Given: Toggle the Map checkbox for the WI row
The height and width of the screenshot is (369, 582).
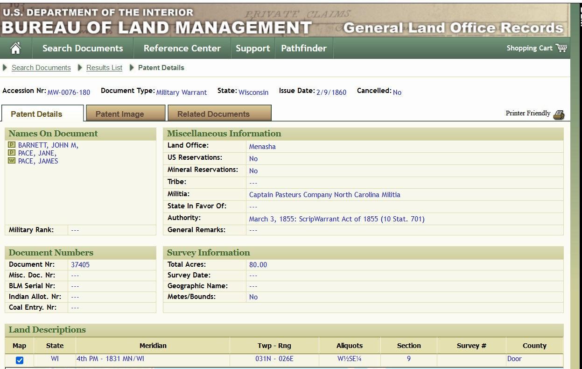Looking at the screenshot, I should click(20, 360).
